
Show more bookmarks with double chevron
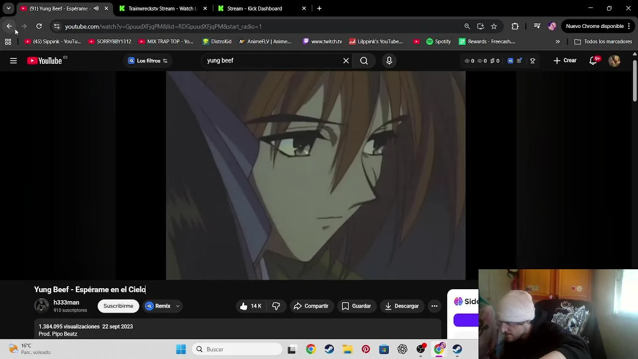558,42
